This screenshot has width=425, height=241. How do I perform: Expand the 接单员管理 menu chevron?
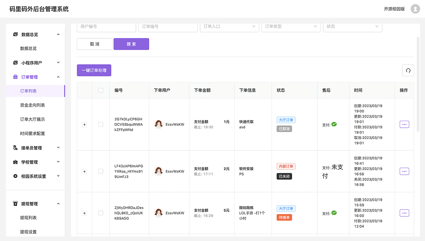pyautogui.click(x=58, y=147)
